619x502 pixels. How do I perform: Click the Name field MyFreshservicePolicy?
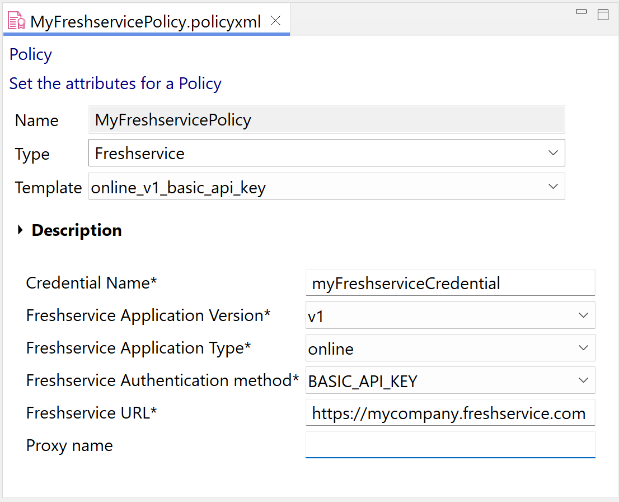click(326, 119)
